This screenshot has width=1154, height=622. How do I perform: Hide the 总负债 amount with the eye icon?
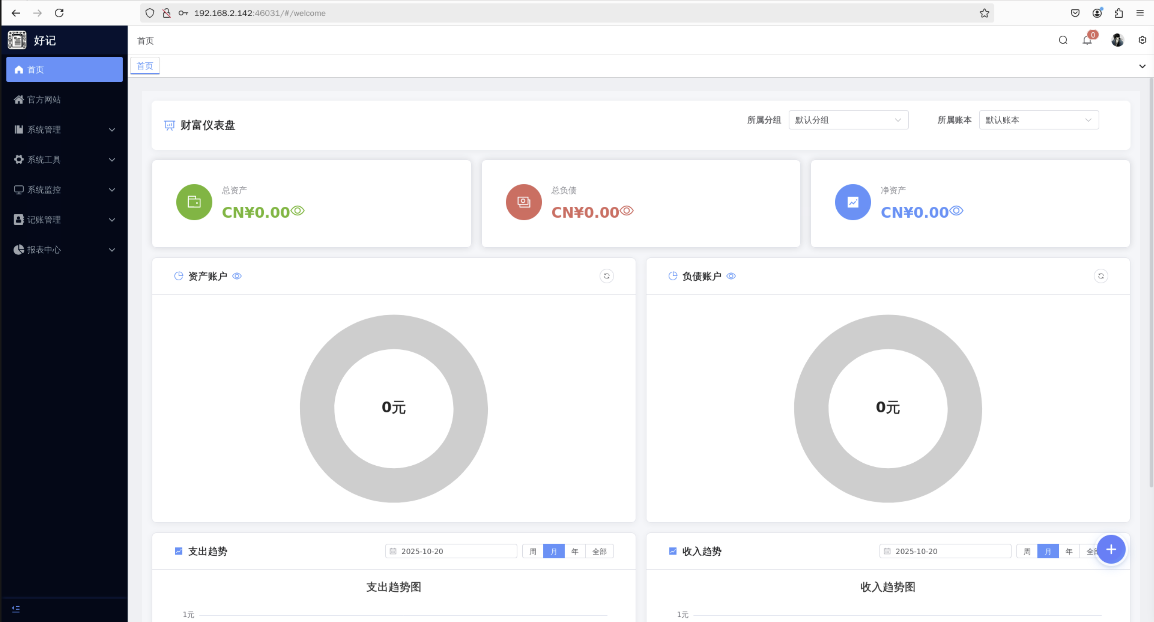point(627,211)
